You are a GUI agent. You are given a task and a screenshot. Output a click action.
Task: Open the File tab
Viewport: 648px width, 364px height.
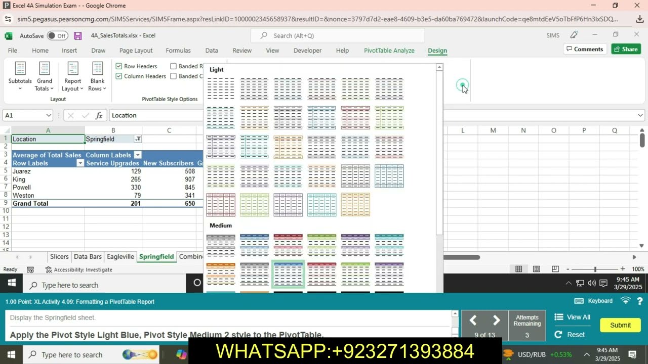pyautogui.click(x=13, y=51)
